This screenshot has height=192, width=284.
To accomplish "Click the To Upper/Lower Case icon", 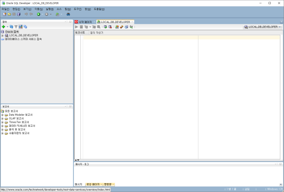I will coord(131,27).
